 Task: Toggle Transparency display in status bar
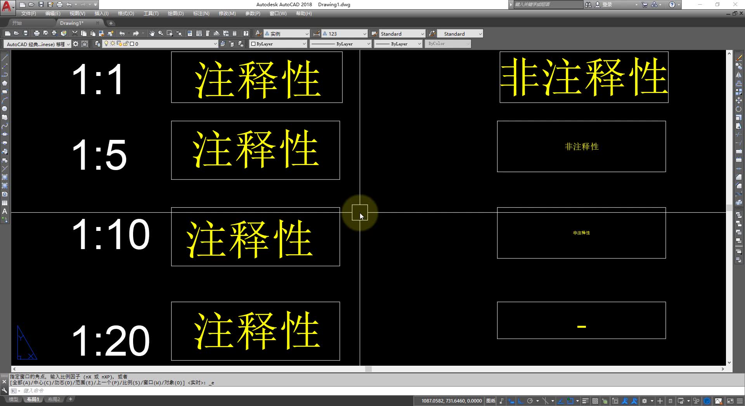(x=595, y=401)
